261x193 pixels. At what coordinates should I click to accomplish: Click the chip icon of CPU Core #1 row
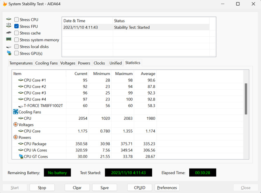pos(21,80)
